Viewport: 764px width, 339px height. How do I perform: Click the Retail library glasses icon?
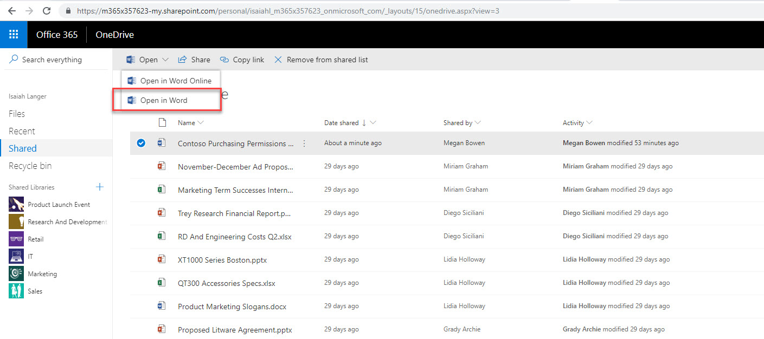tap(16, 239)
